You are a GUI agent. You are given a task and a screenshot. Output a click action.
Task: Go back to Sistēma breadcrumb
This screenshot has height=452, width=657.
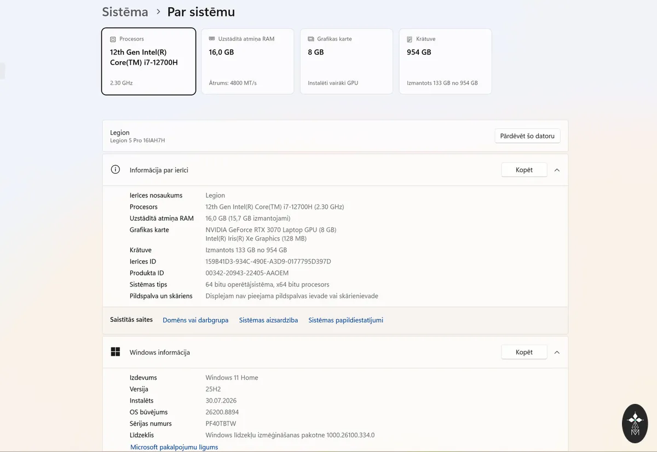point(125,11)
